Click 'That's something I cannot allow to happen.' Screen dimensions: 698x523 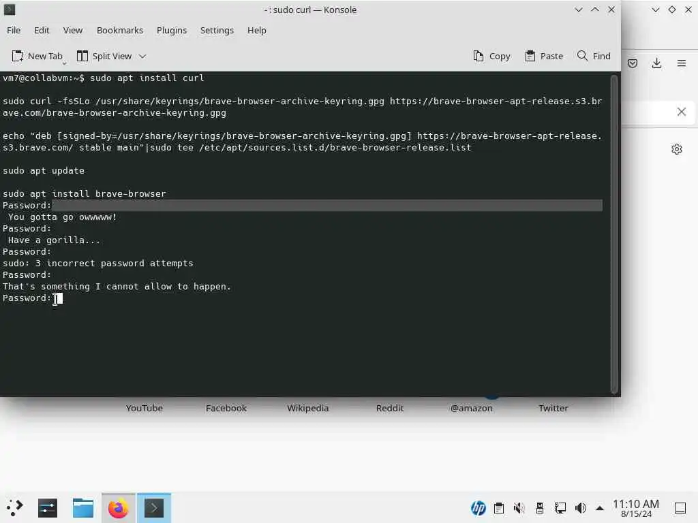point(117,287)
